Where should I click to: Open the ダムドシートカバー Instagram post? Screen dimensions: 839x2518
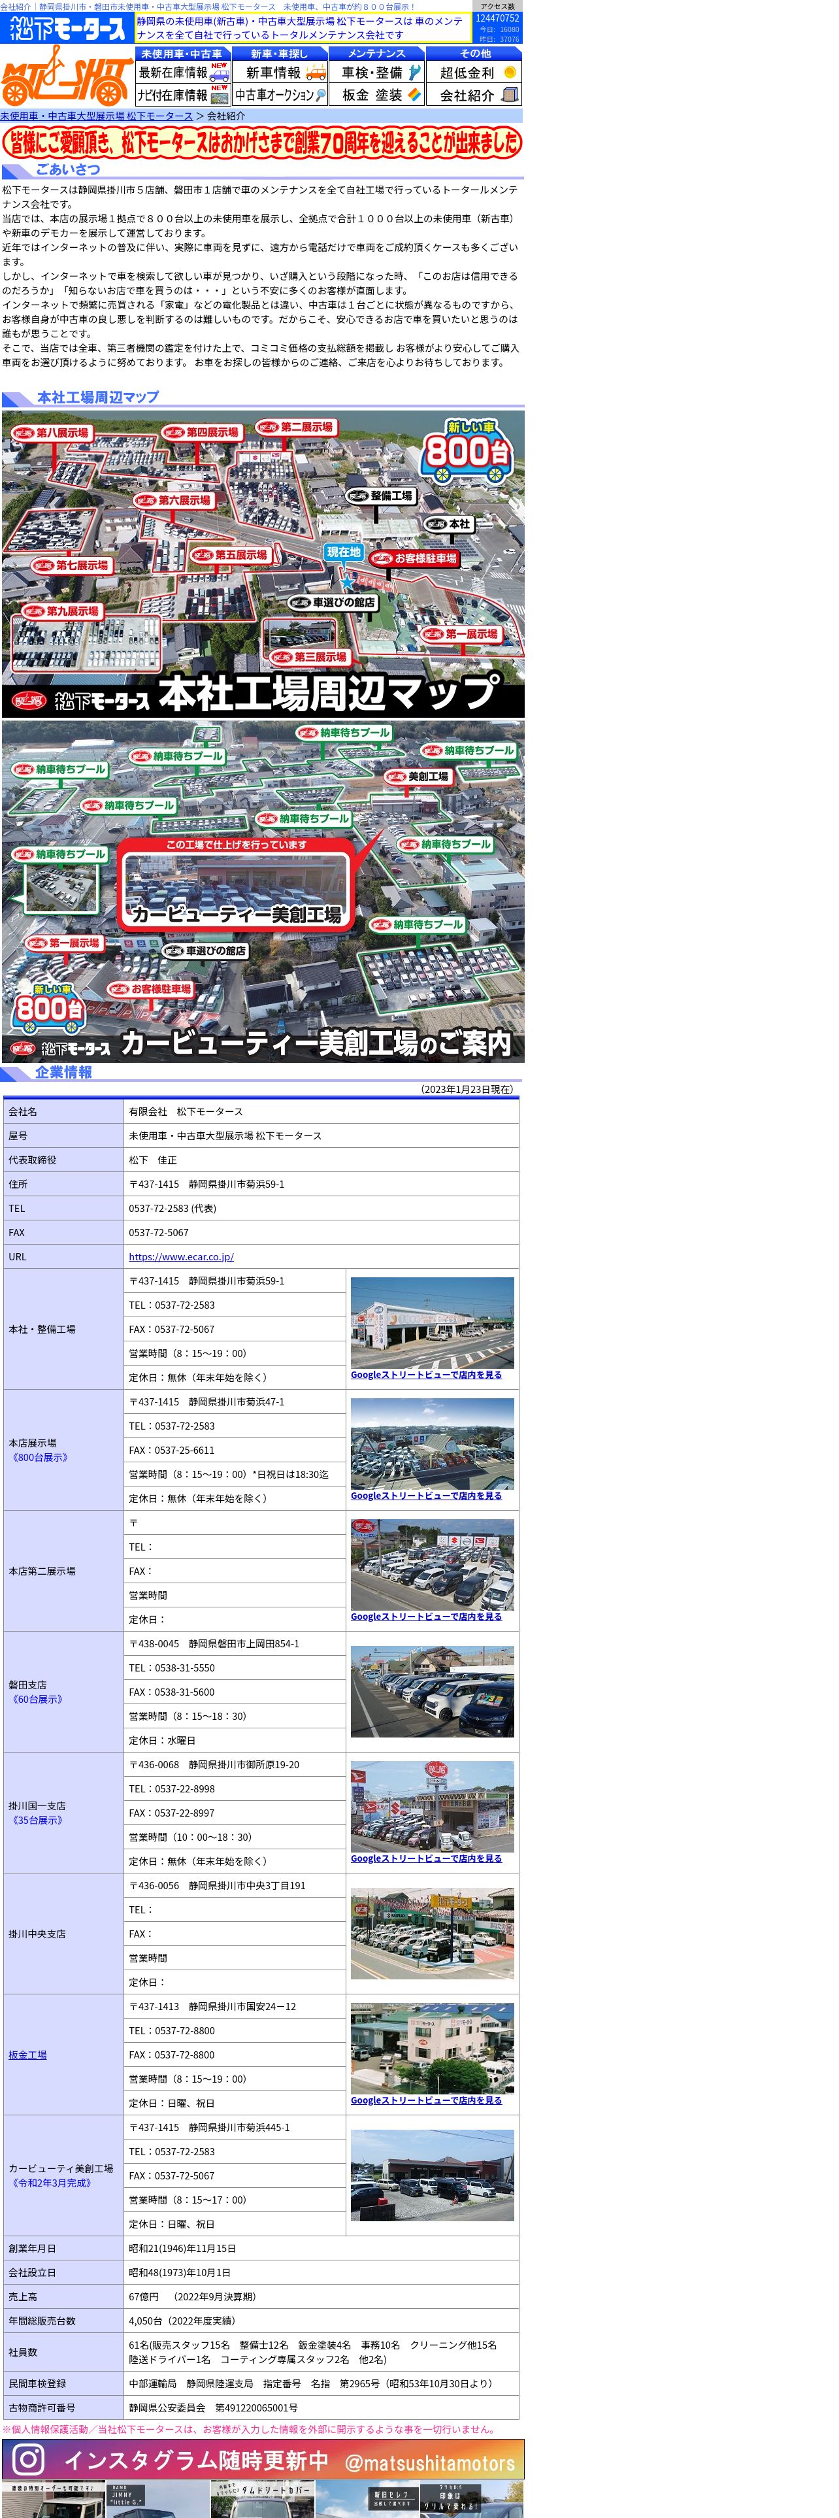[x=263, y=2500]
